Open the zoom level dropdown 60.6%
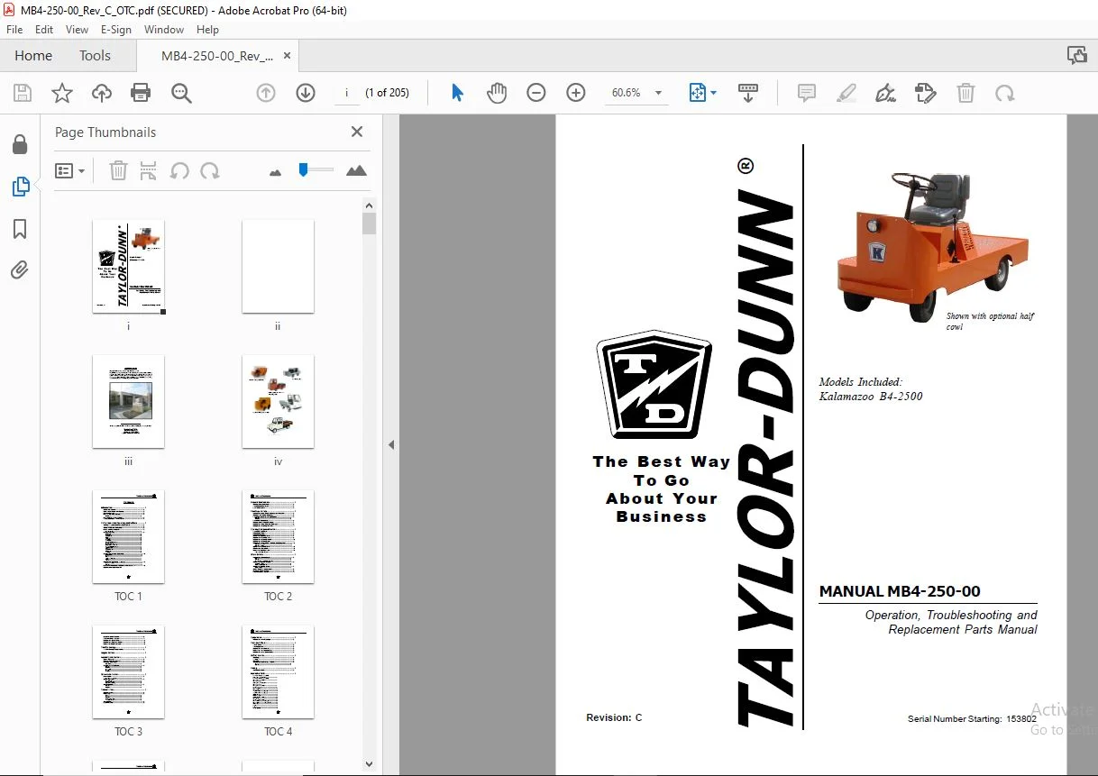The width and height of the screenshot is (1098, 776). click(x=658, y=93)
